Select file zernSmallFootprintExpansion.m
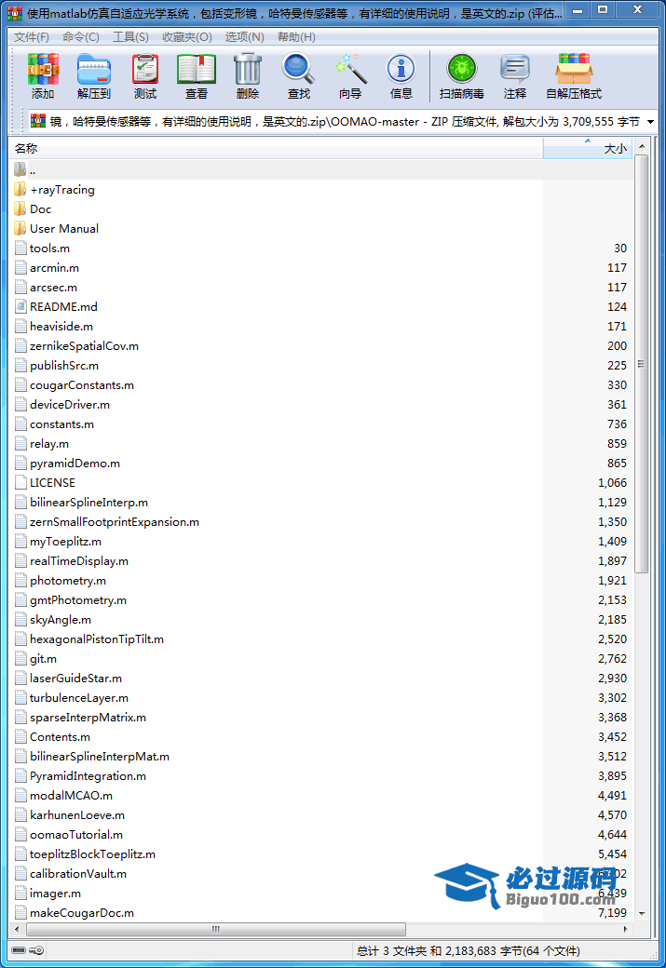The height and width of the screenshot is (968, 666). tap(115, 522)
